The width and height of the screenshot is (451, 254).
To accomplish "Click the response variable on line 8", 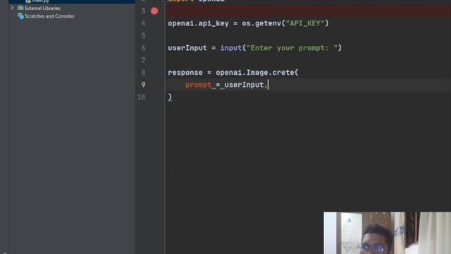I will coord(185,73).
